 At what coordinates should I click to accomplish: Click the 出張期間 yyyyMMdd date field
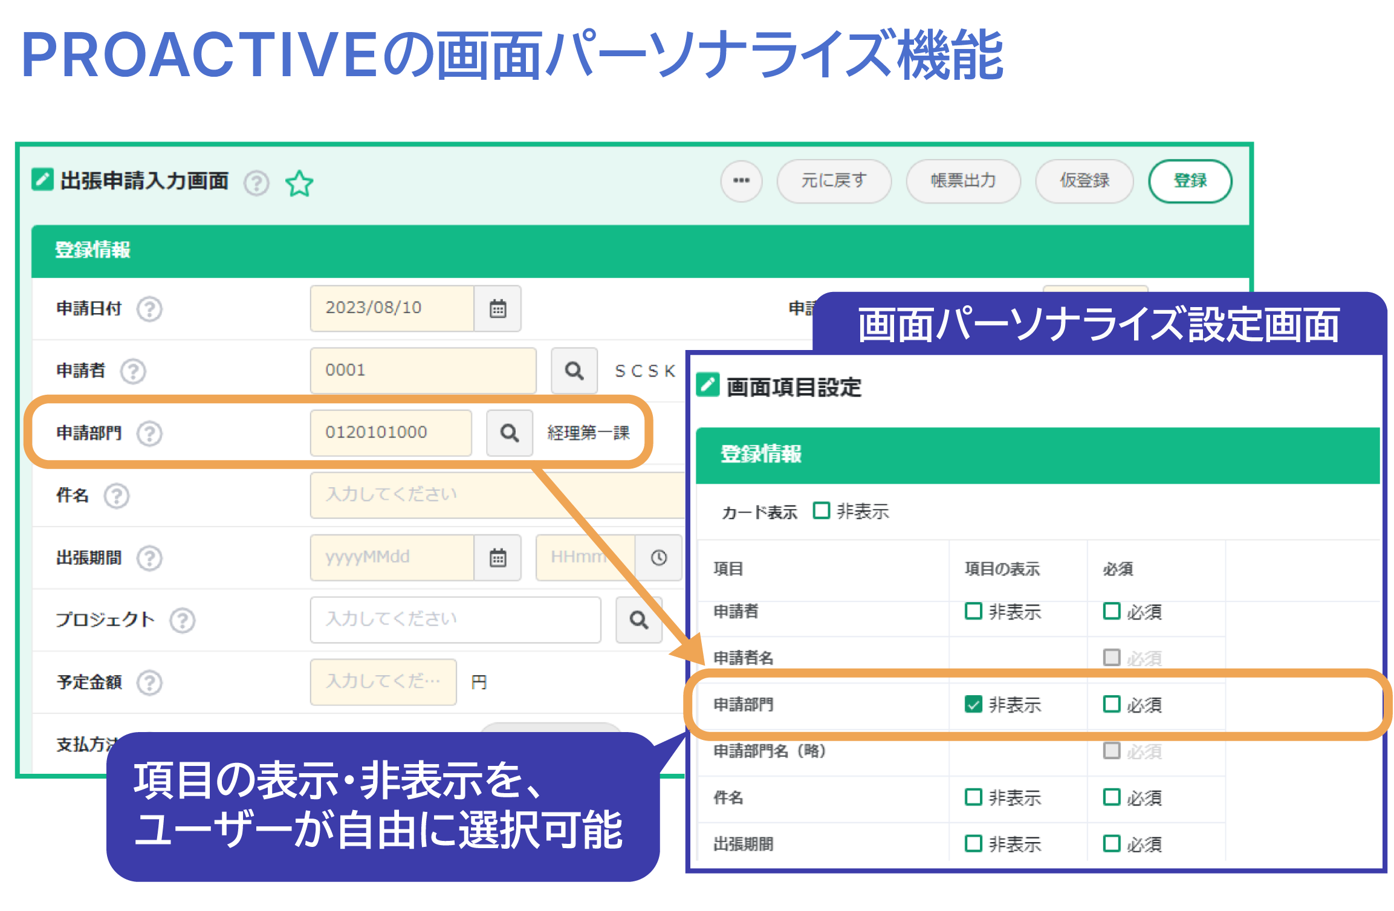[x=392, y=557]
